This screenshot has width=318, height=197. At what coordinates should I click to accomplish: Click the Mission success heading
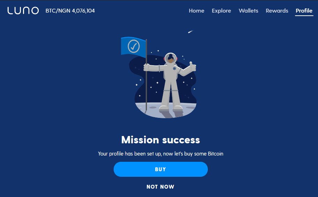tap(161, 140)
